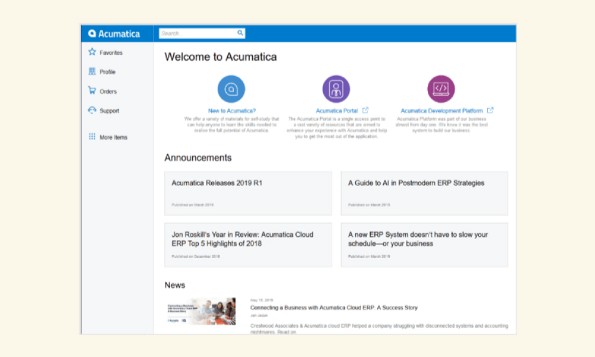Click the description text under Acumatica Portal

pos(337,127)
